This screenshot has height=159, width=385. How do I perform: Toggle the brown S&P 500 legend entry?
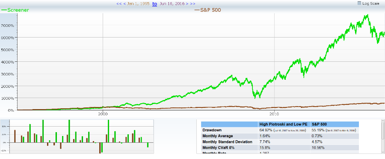[207, 10]
